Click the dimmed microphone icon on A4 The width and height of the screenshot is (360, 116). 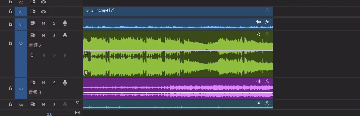click(65, 104)
